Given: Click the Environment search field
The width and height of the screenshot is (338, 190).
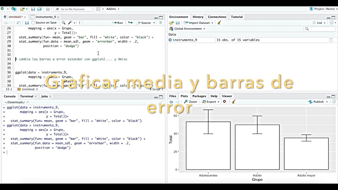Looking at the screenshot, I should 320,29.
